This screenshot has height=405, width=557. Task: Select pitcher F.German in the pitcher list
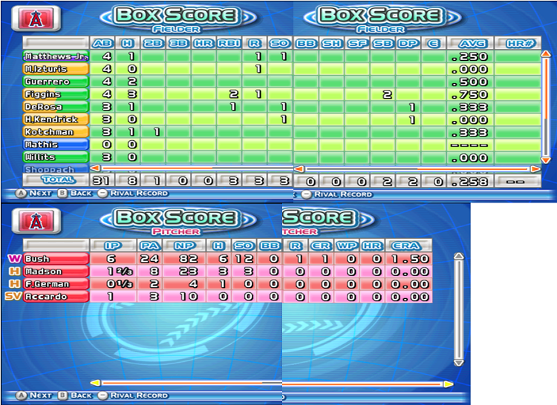click(x=56, y=283)
